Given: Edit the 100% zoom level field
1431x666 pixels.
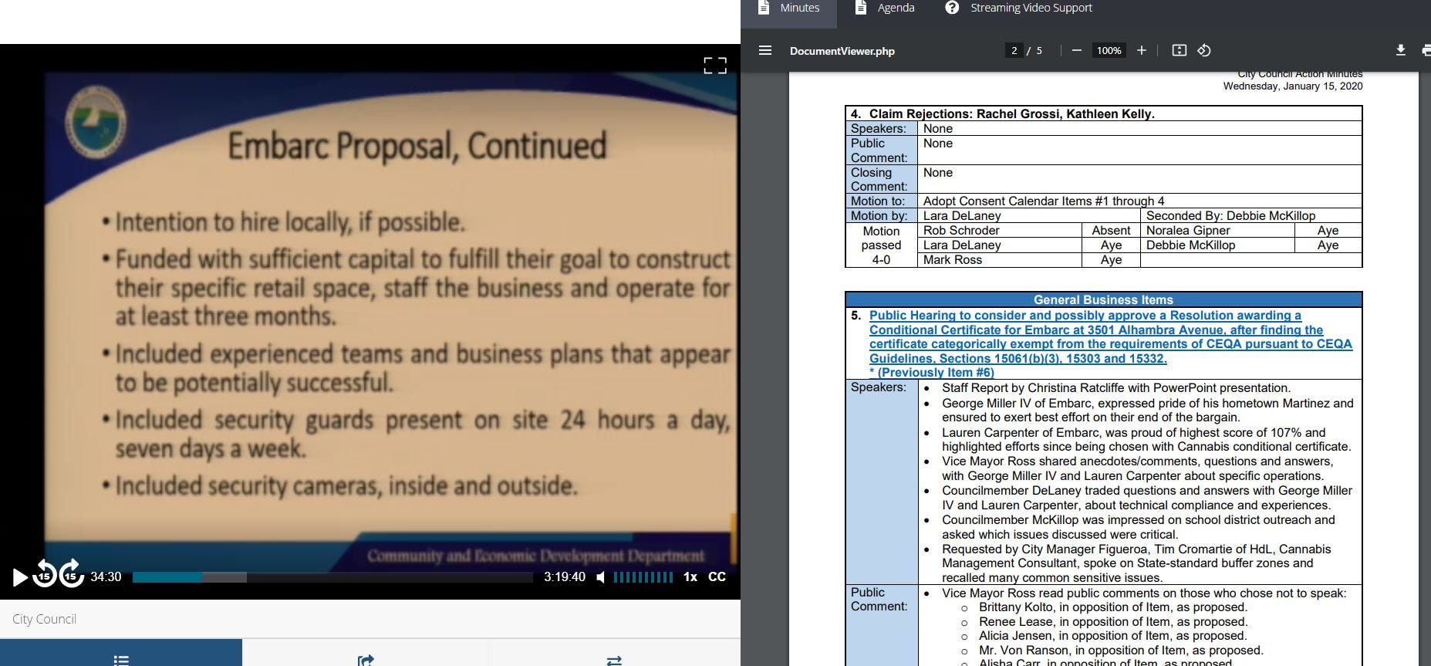Looking at the screenshot, I should (x=1109, y=50).
